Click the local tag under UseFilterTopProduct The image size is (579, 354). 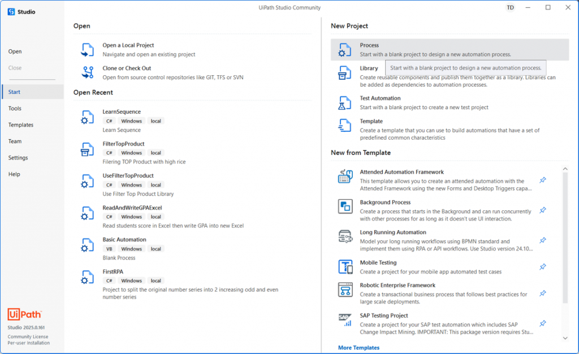tap(156, 185)
